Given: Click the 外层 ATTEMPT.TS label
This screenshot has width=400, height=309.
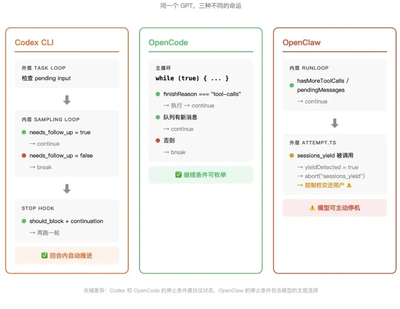Looking at the screenshot, I should coord(313,143).
